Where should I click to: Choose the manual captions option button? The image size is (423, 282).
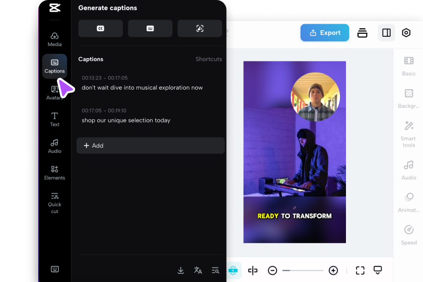click(x=150, y=28)
